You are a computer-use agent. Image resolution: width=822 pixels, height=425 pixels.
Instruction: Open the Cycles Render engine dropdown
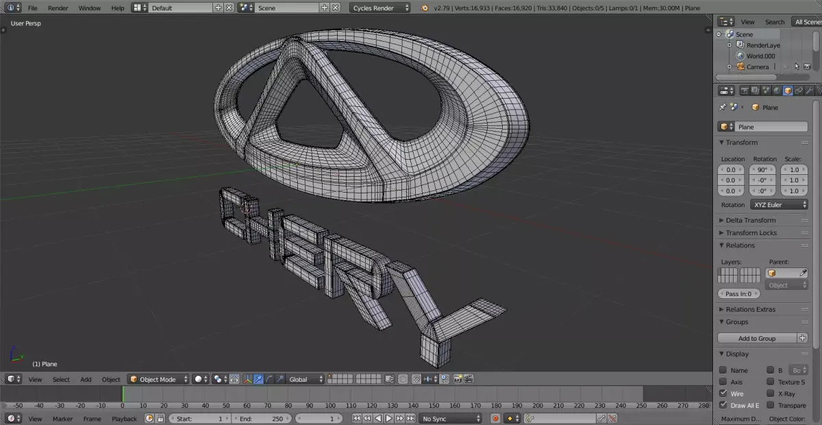click(x=380, y=8)
